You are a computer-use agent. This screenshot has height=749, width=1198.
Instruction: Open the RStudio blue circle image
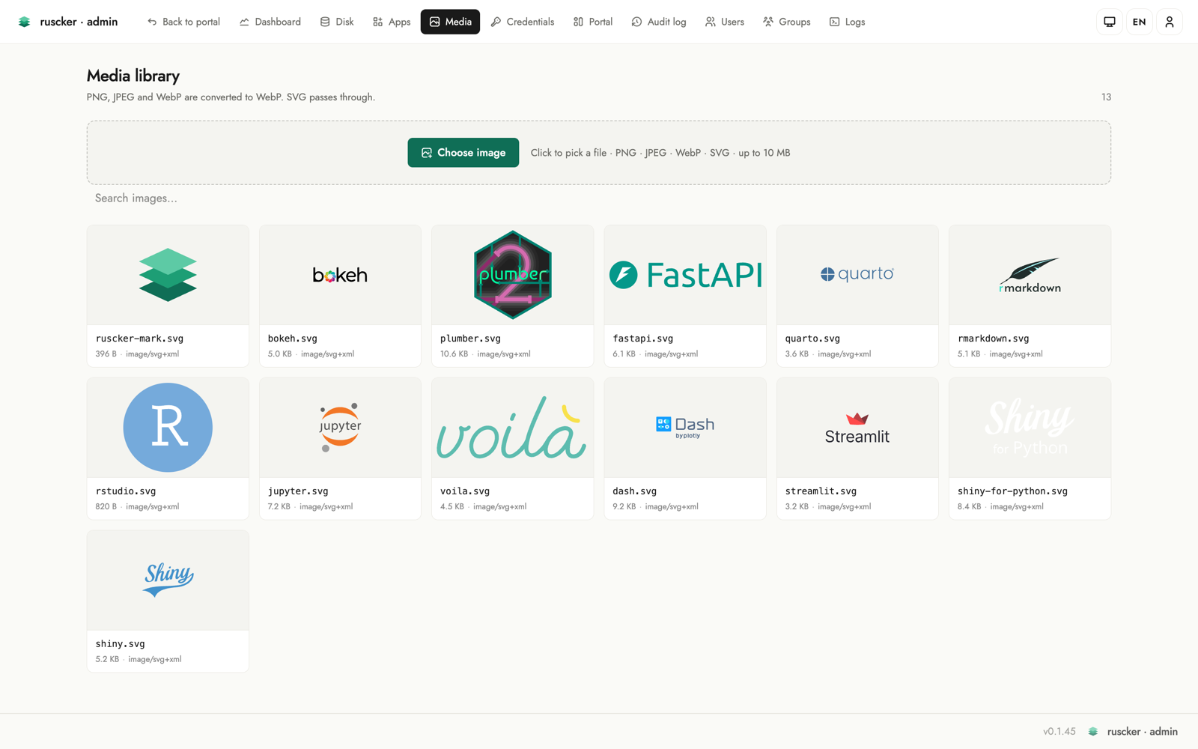168,428
